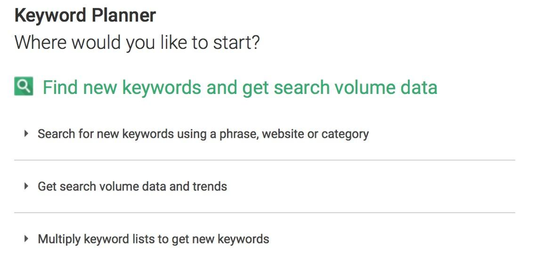Click the word "trends" in the second option

[x=209, y=186]
